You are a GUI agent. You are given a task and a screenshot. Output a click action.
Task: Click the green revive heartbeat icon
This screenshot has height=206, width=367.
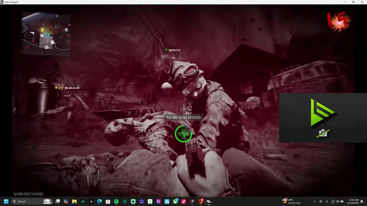[183, 134]
